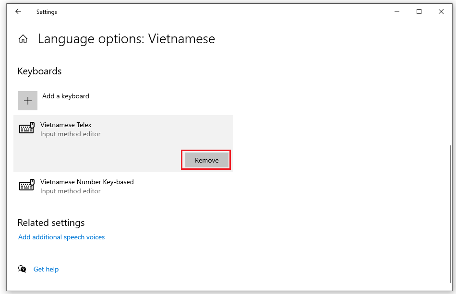This screenshot has height=294, width=456.
Task: Click Add a keyboard label text
Action: tap(65, 96)
